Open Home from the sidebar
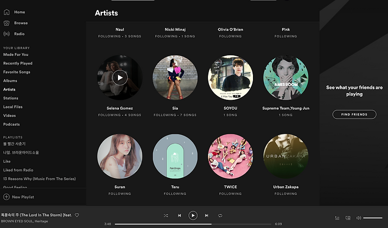The image size is (388, 228). (14, 12)
